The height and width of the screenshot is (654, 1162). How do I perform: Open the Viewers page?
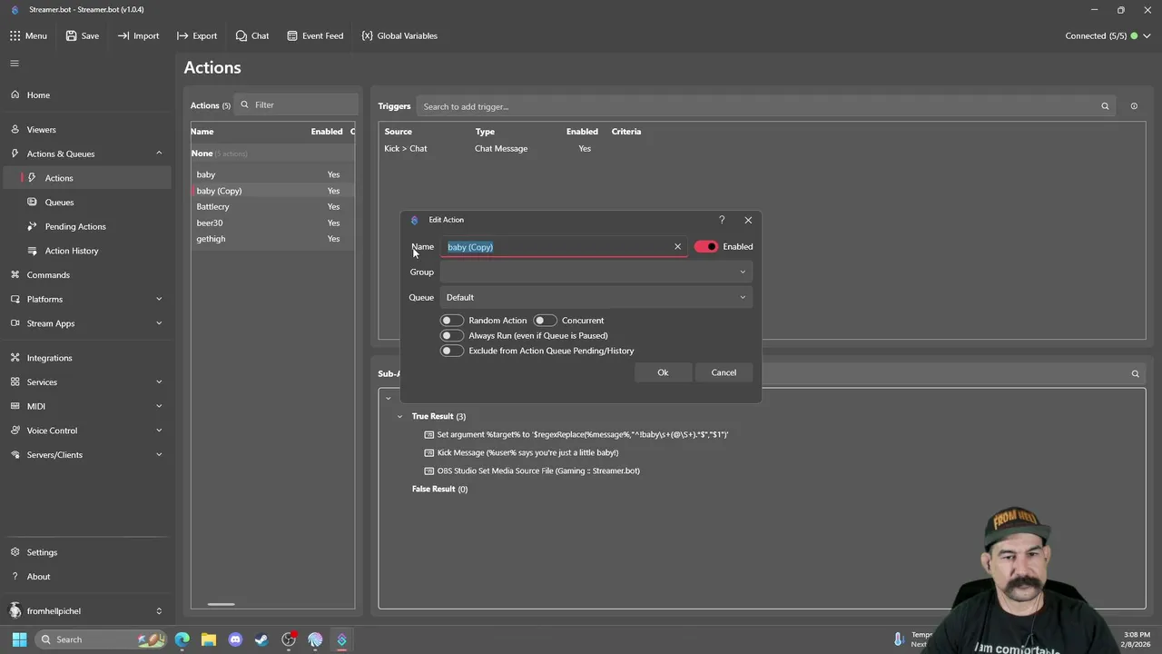point(86,129)
